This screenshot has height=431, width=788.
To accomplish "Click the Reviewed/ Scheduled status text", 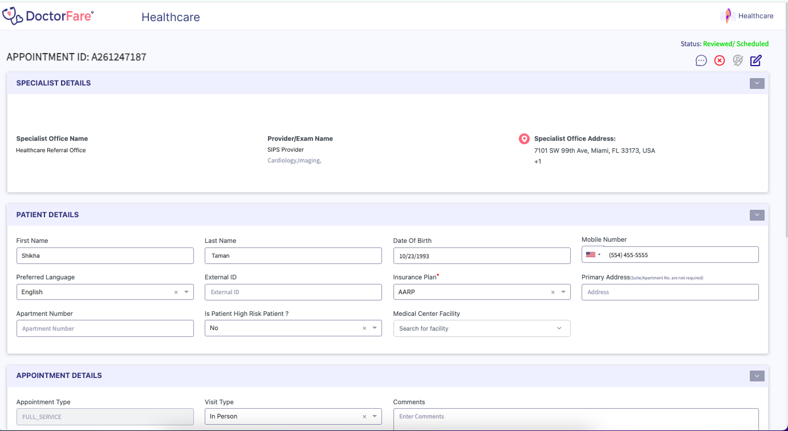I will pos(736,44).
